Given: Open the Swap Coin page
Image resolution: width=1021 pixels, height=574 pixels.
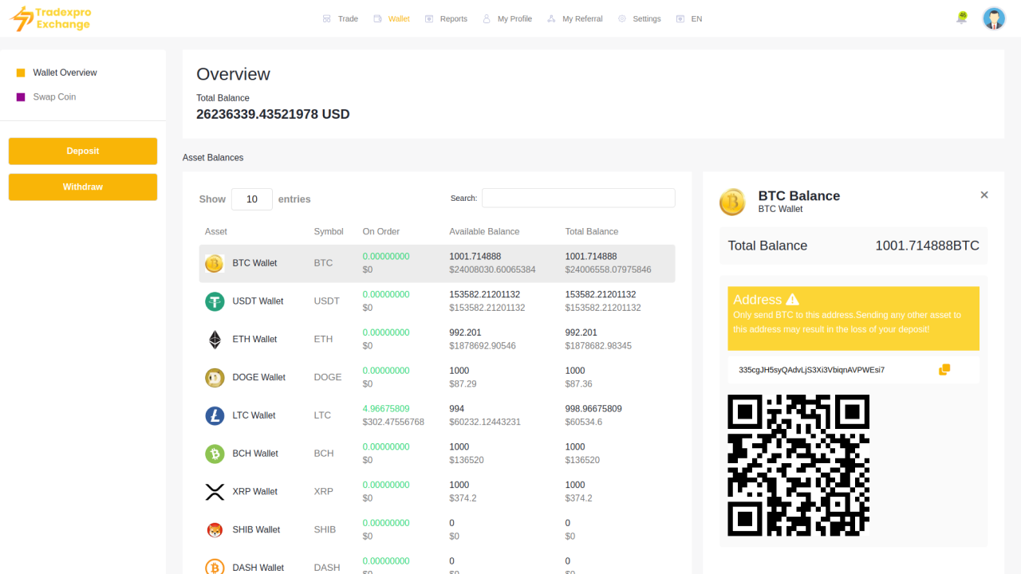Looking at the screenshot, I should coord(54,96).
